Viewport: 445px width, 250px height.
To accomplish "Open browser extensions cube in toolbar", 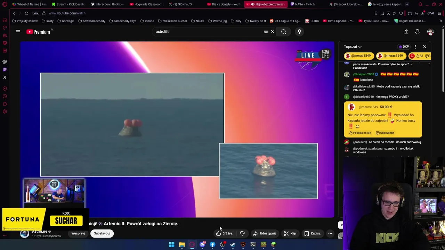I will click(410, 13).
